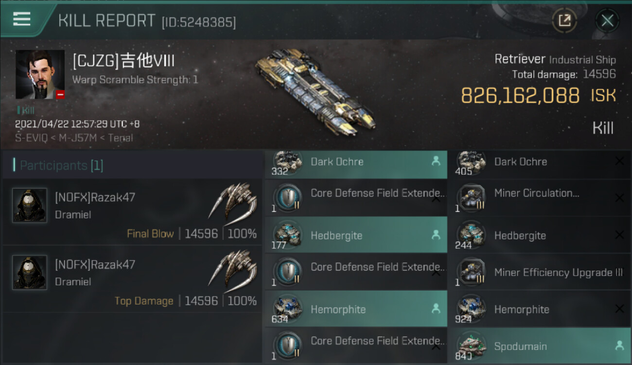Click the Hedbergite 244 destroyed item
Image resolution: width=632 pixels, height=365 pixels.
[x=539, y=235]
